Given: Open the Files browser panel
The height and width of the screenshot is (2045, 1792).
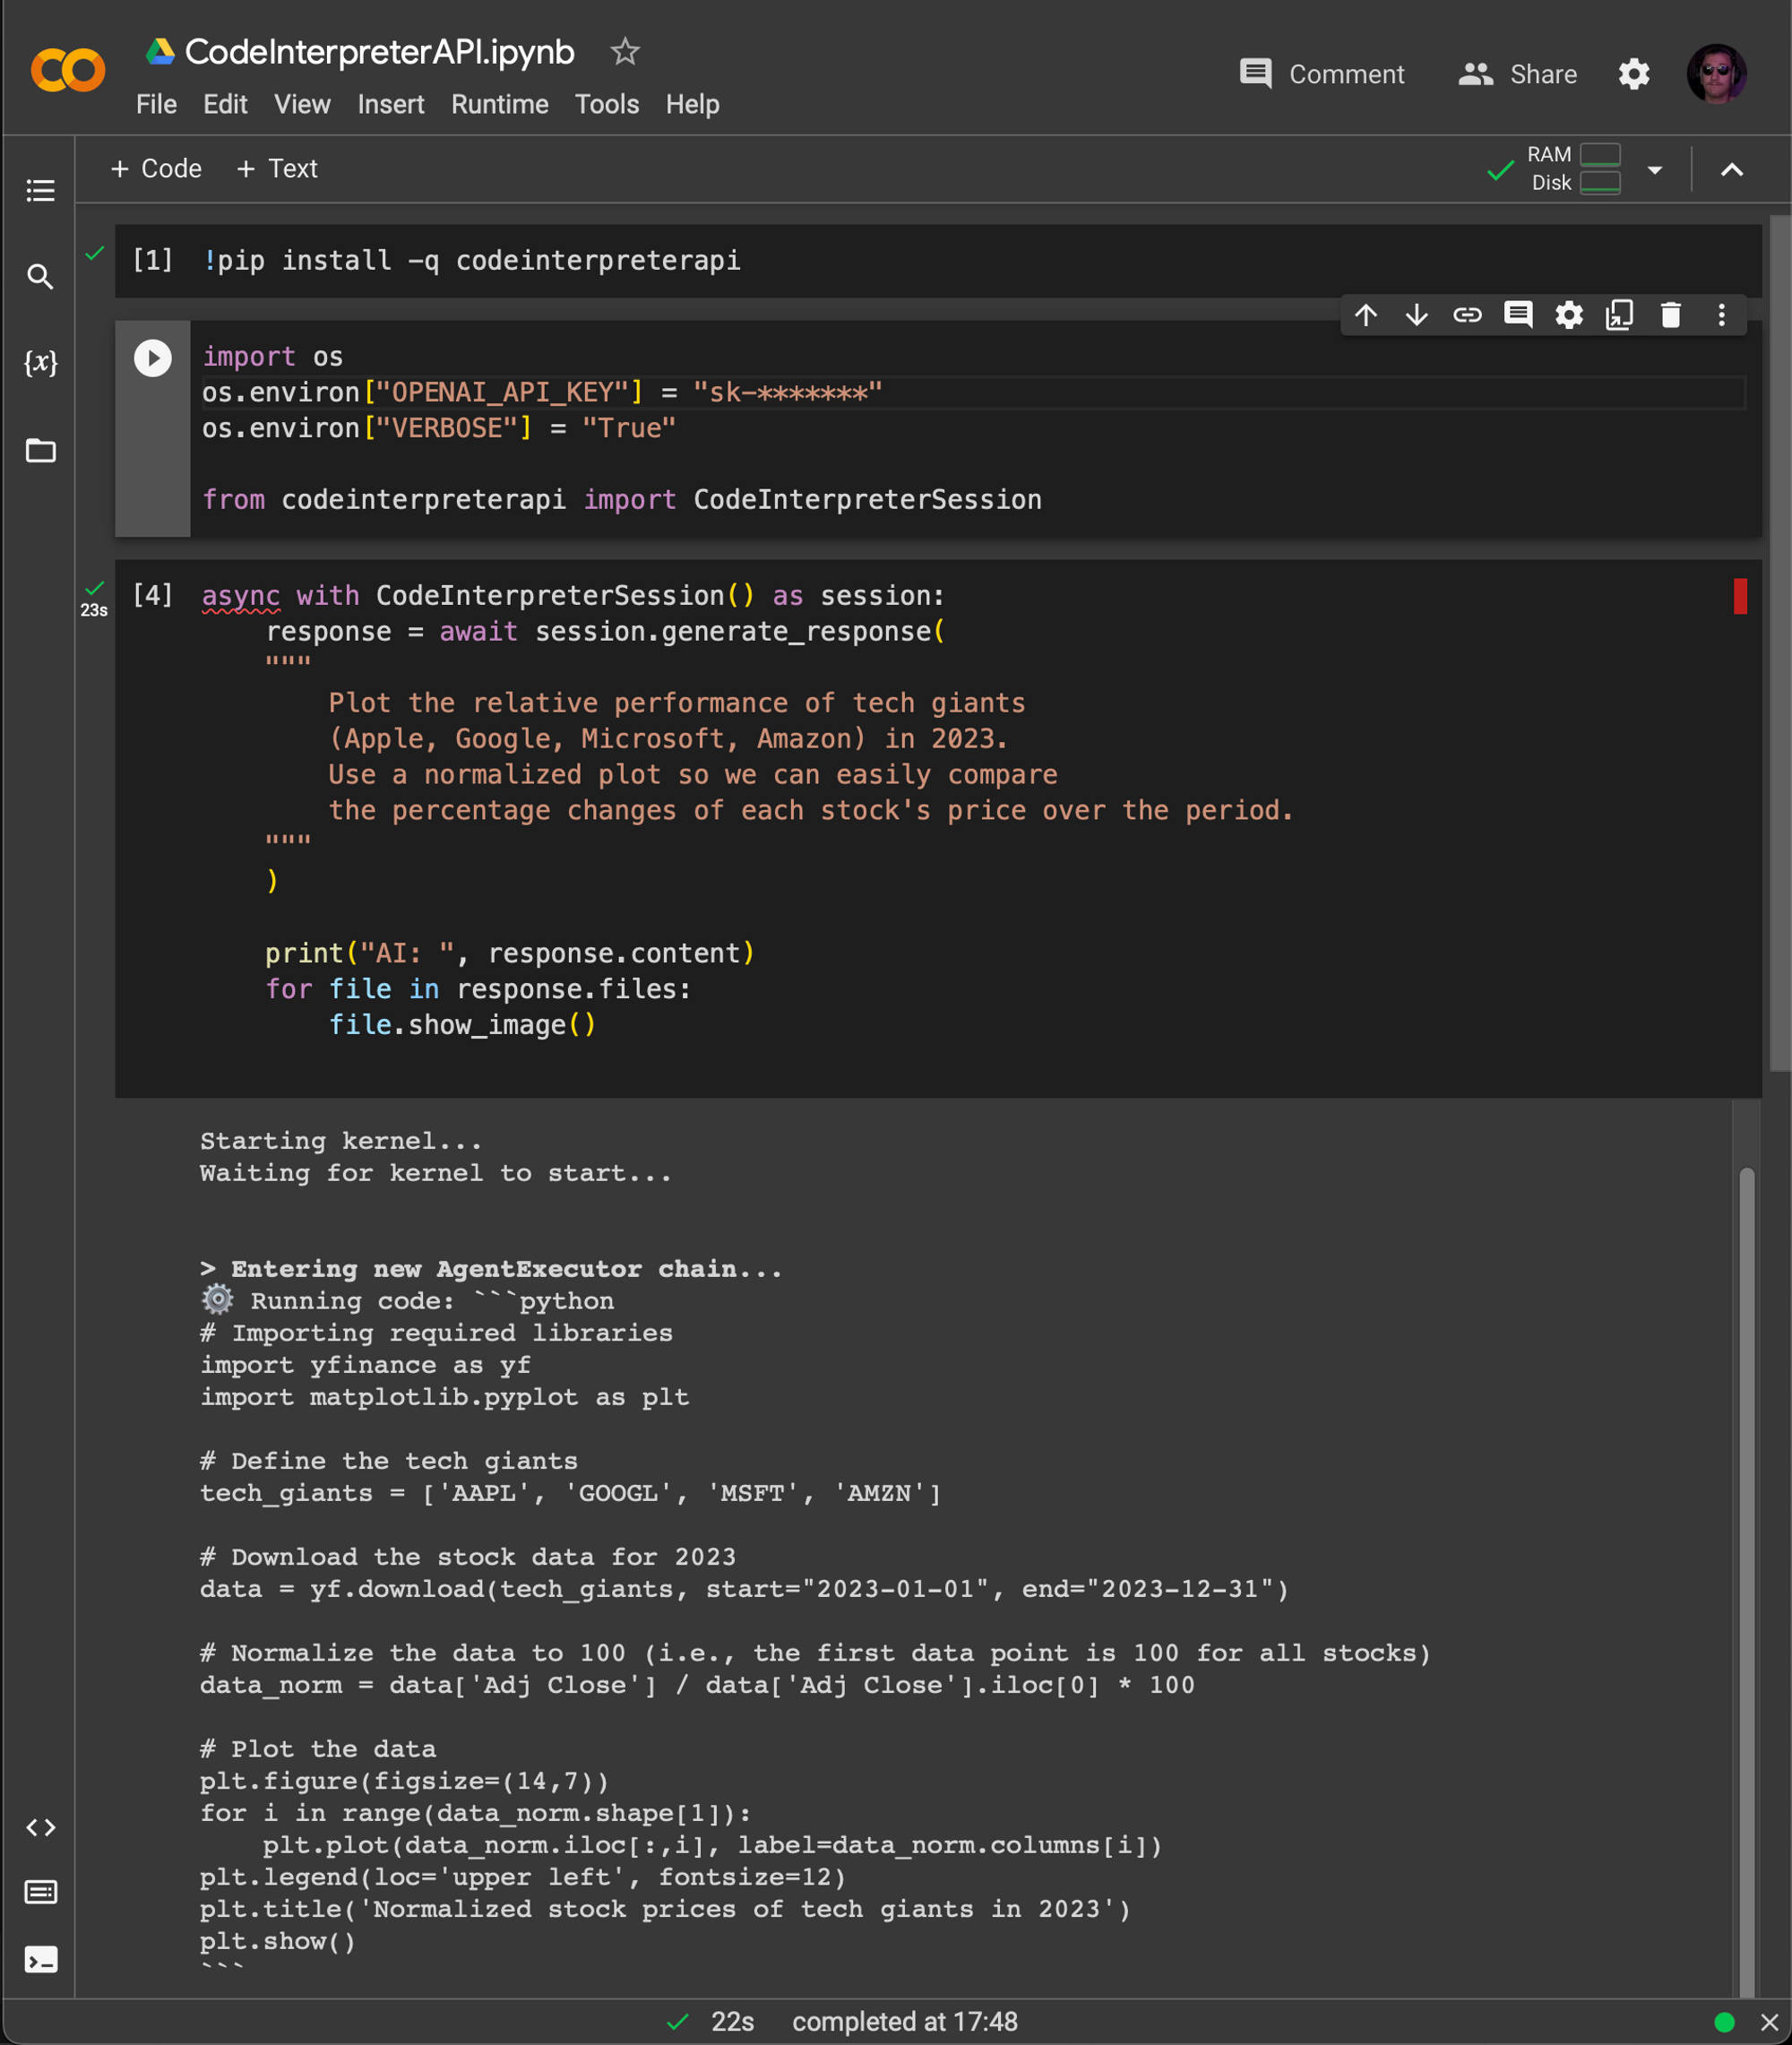Looking at the screenshot, I should pos(40,450).
